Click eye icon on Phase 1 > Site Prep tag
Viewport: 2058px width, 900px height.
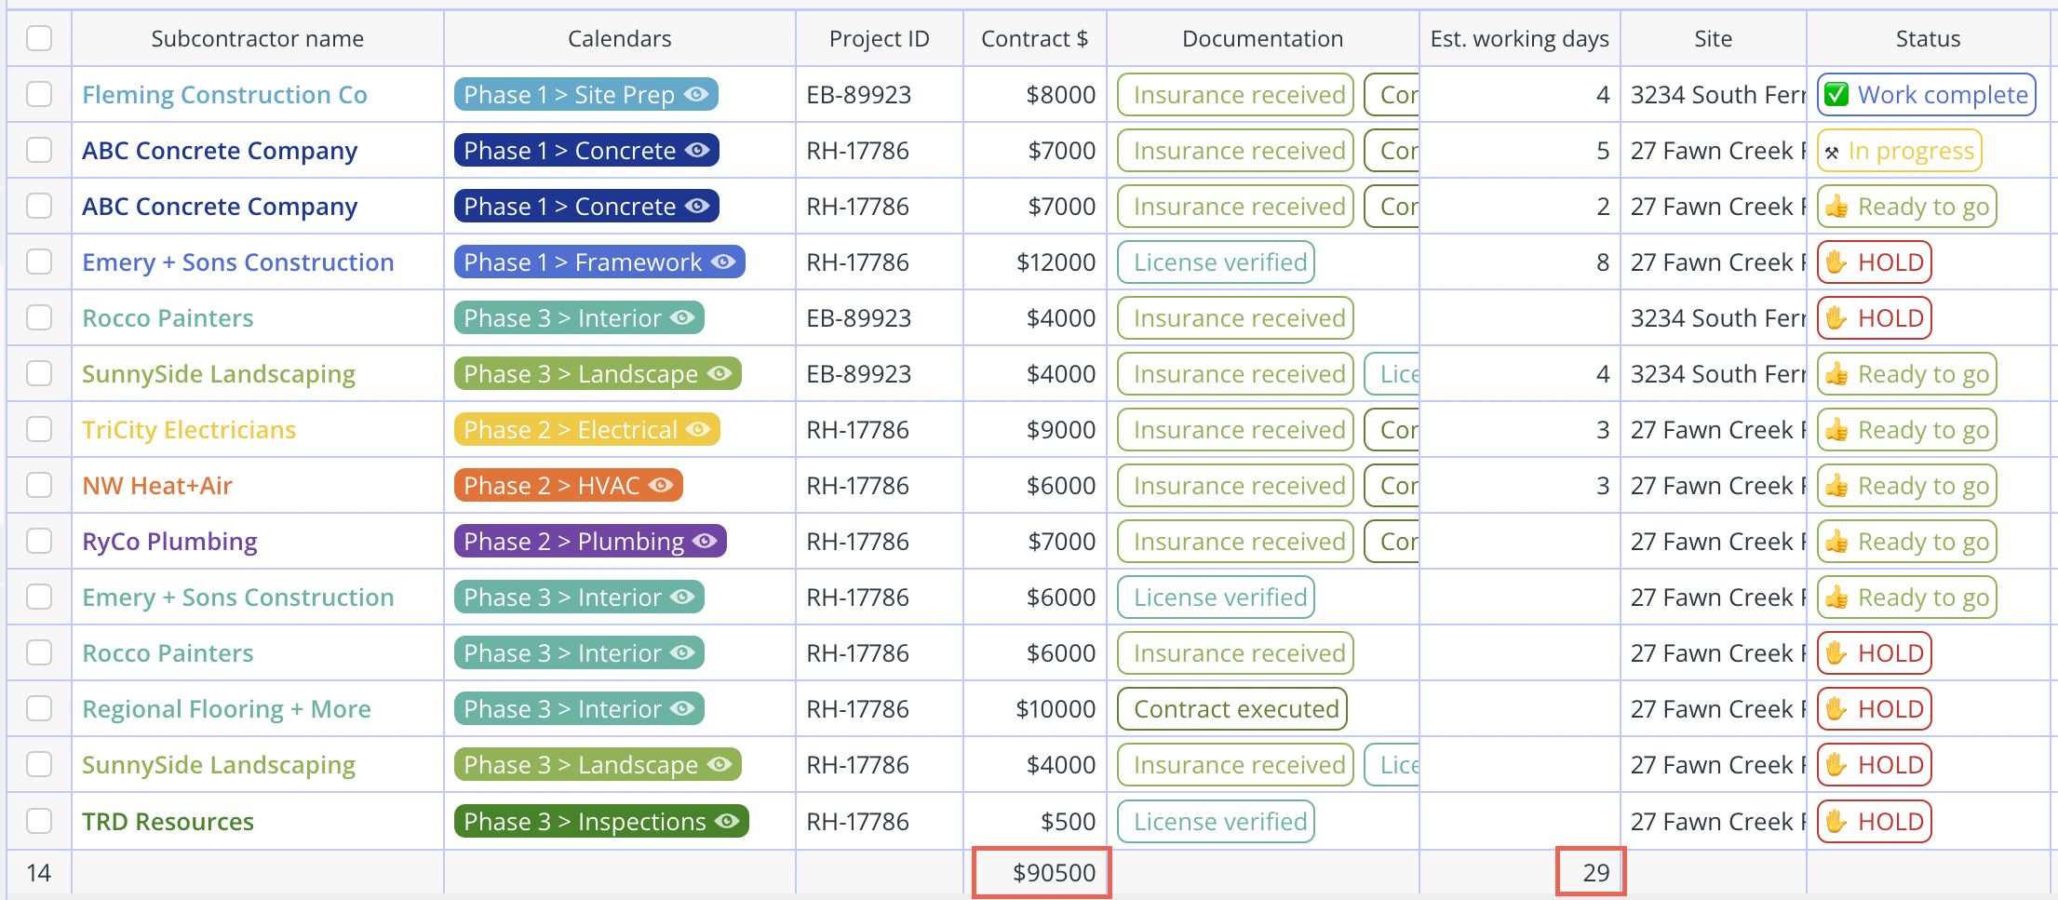tap(696, 94)
